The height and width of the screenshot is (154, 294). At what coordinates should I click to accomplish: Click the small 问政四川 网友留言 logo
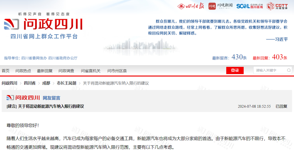pyautogui.click(x=33, y=98)
